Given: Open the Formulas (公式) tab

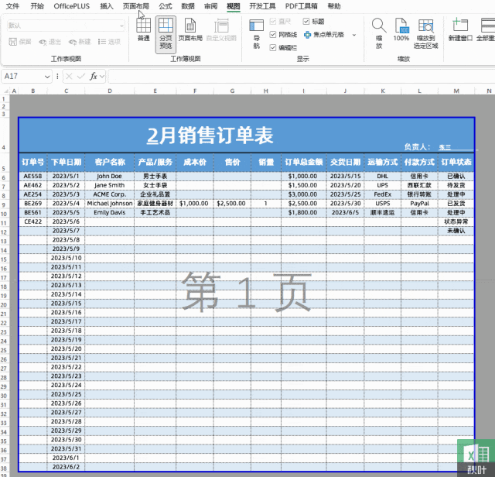Looking at the screenshot, I should [x=166, y=6].
